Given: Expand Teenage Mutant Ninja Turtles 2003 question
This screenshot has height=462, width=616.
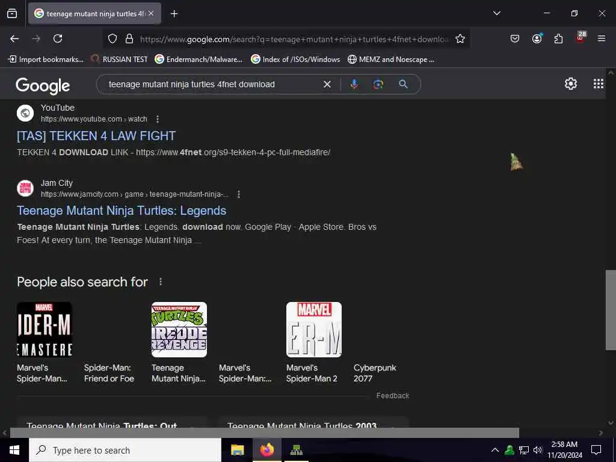Looking at the screenshot, I should click(x=313, y=423).
